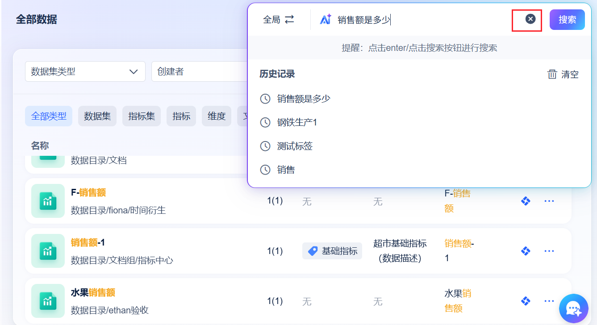Open more options for 销售额-1 row
The width and height of the screenshot is (597, 325).
[x=549, y=251]
